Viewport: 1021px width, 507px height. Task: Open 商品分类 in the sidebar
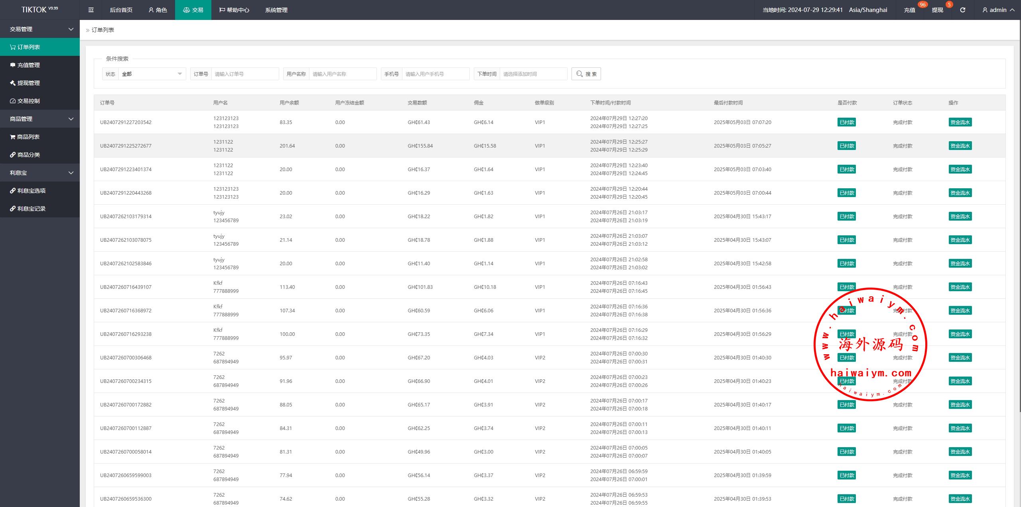[x=28, y=155]
